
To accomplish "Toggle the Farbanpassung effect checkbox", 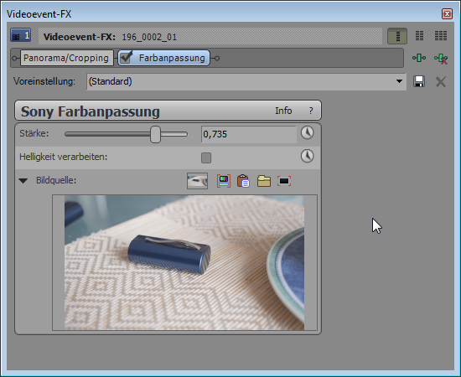I will pyautogui.click(x=127, y=58).
